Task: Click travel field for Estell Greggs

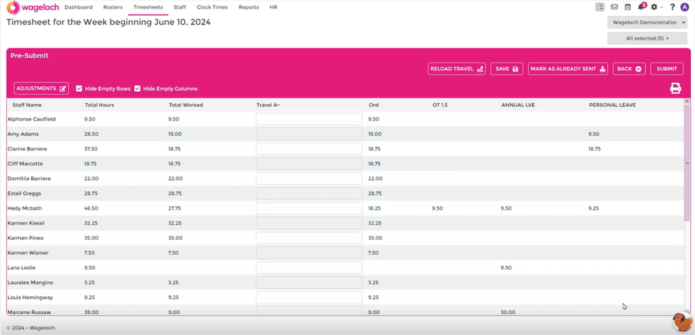Action: coord(309,194)
